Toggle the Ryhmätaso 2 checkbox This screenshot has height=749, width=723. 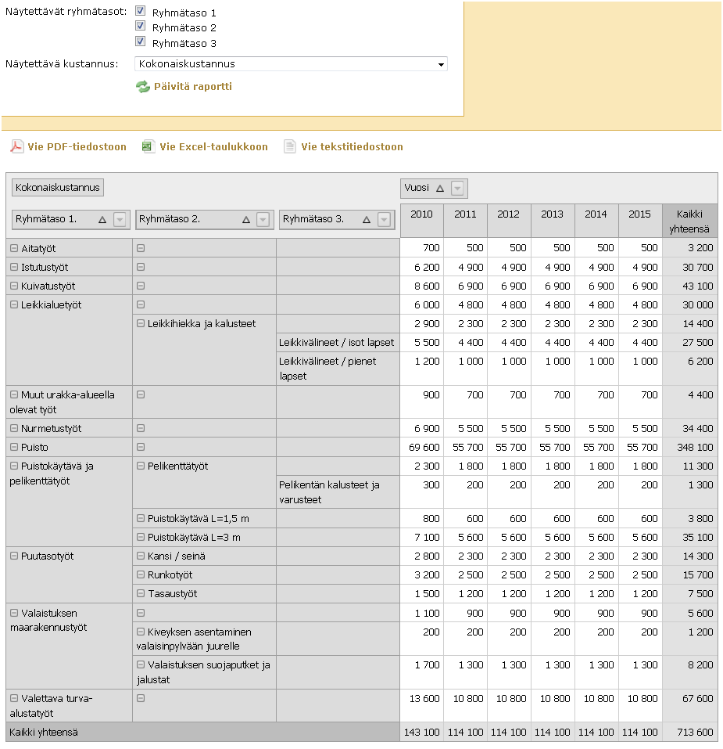pos(141,26)
